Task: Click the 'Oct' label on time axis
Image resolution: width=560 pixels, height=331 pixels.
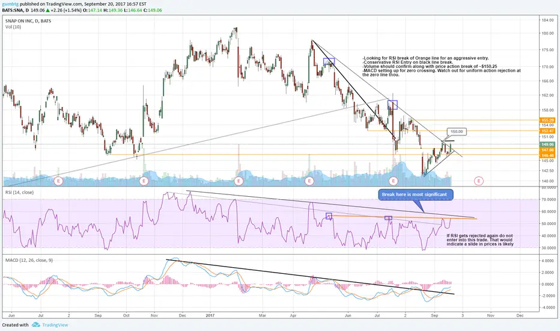Action: click(126, 315)
